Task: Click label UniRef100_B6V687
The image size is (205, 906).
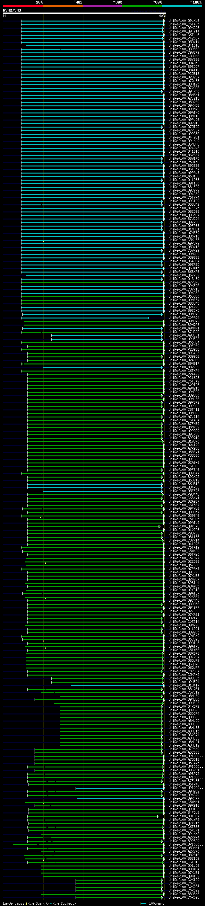Action: (x=184, y=155)
